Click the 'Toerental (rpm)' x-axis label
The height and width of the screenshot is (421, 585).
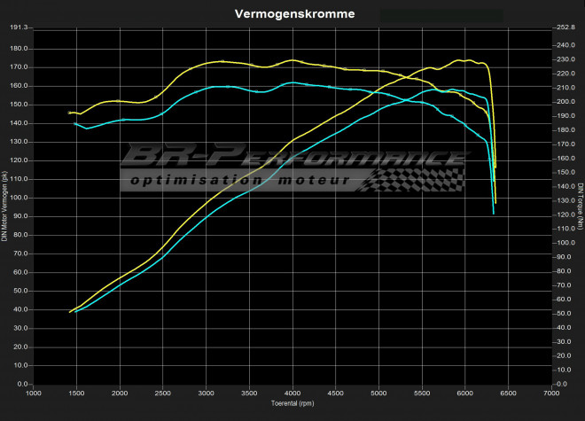[x=292, y=404]
